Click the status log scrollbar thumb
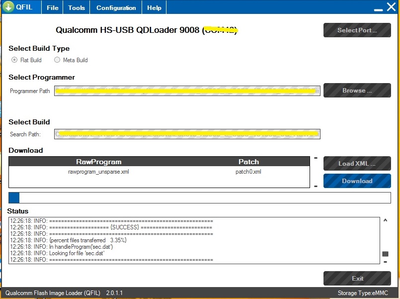The image size is (400, 299). [x=385, y=254]
